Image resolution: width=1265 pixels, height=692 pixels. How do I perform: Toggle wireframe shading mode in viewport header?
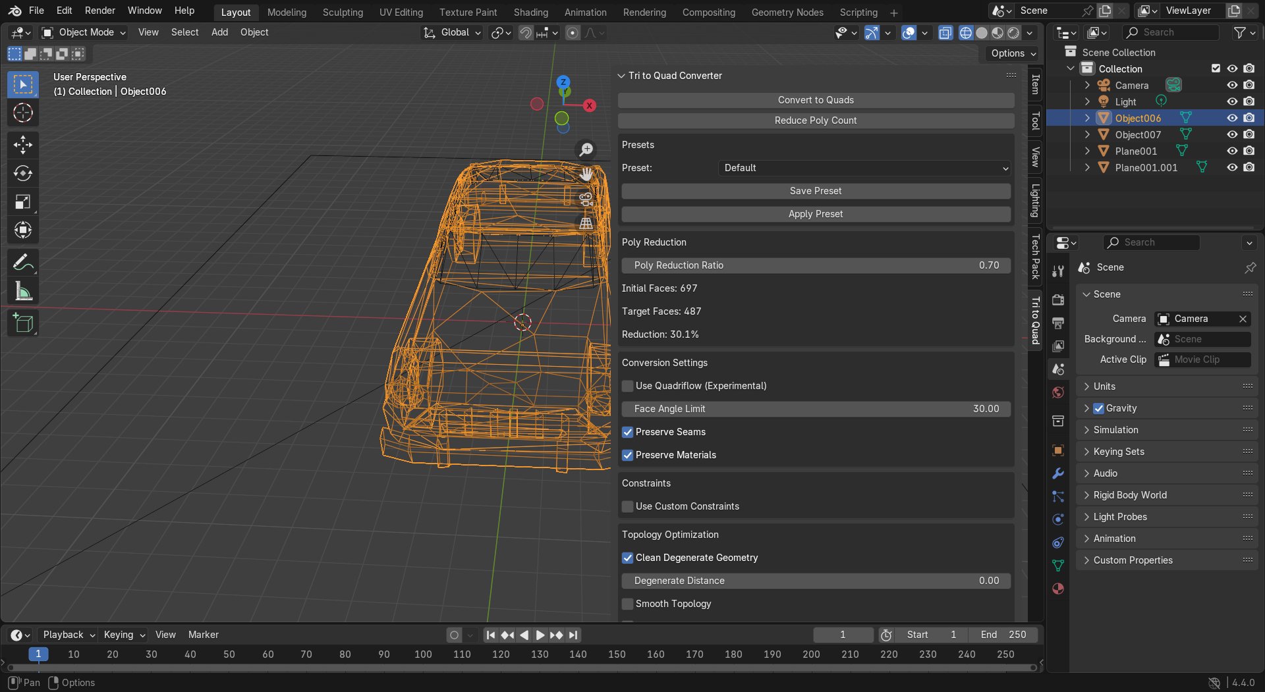[965, 32]
